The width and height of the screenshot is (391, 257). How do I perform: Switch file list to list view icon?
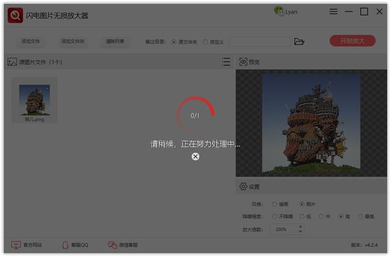coord(226,62)
